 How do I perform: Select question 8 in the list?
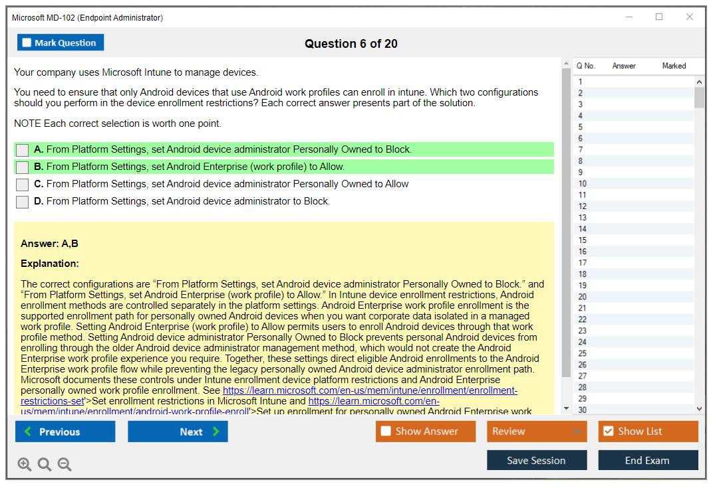tap(634, 161)
